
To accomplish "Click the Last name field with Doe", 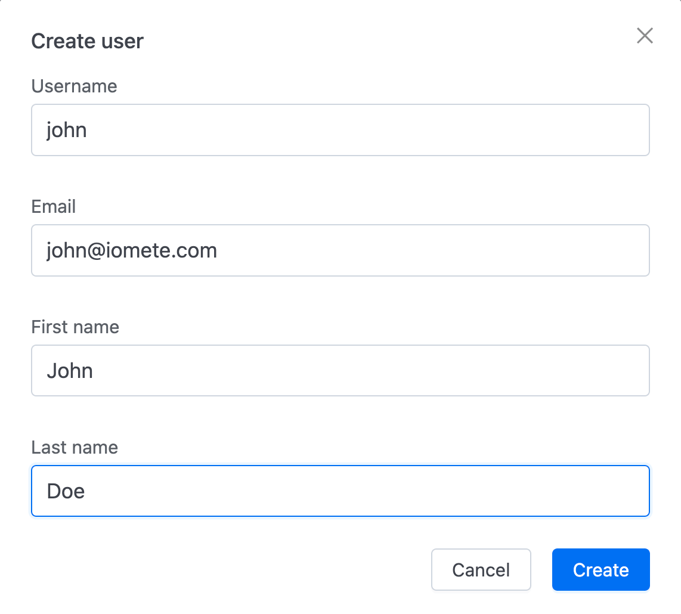I will click(340, 491).
